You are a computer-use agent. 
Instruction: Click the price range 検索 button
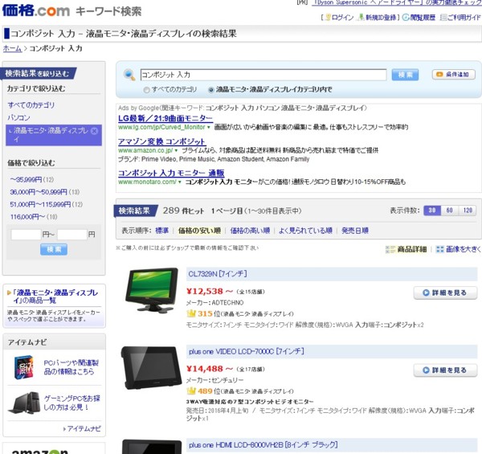pyautogui.click(x=54, y=249)
